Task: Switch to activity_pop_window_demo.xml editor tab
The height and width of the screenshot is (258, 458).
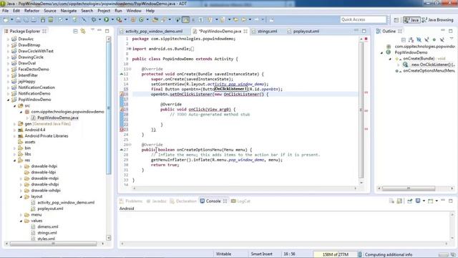Action: click(x=151, y=32)
